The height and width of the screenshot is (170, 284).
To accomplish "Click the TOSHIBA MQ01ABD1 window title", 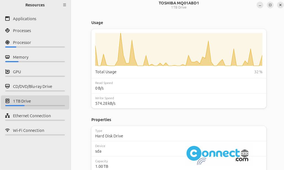I will coord(179,3).
